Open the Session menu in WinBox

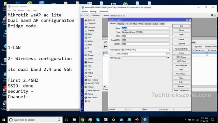pyautogui.click(x=84, y=11)
